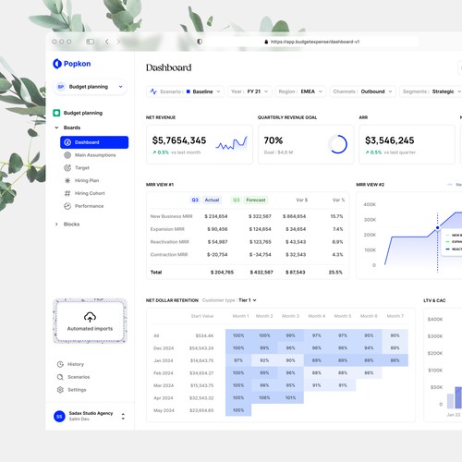Click the Goal $4,6 M text

click(278, 152)
